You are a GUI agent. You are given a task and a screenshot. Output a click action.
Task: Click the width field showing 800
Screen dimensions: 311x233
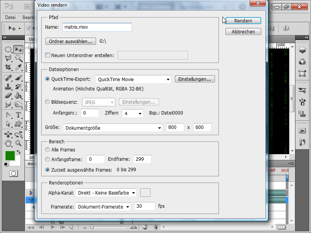175,127
